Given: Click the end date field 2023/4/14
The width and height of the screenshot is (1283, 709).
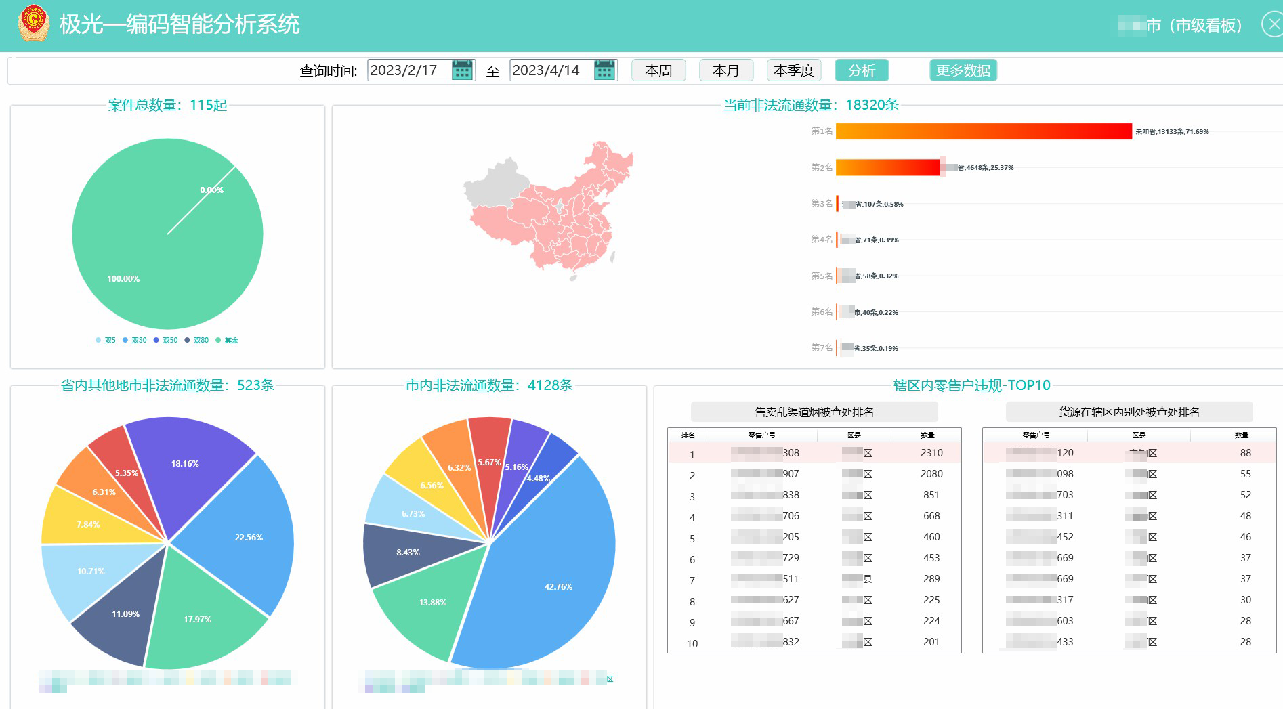Looking at the screenshot, I should pyautogui.click(x=551, y=70).
